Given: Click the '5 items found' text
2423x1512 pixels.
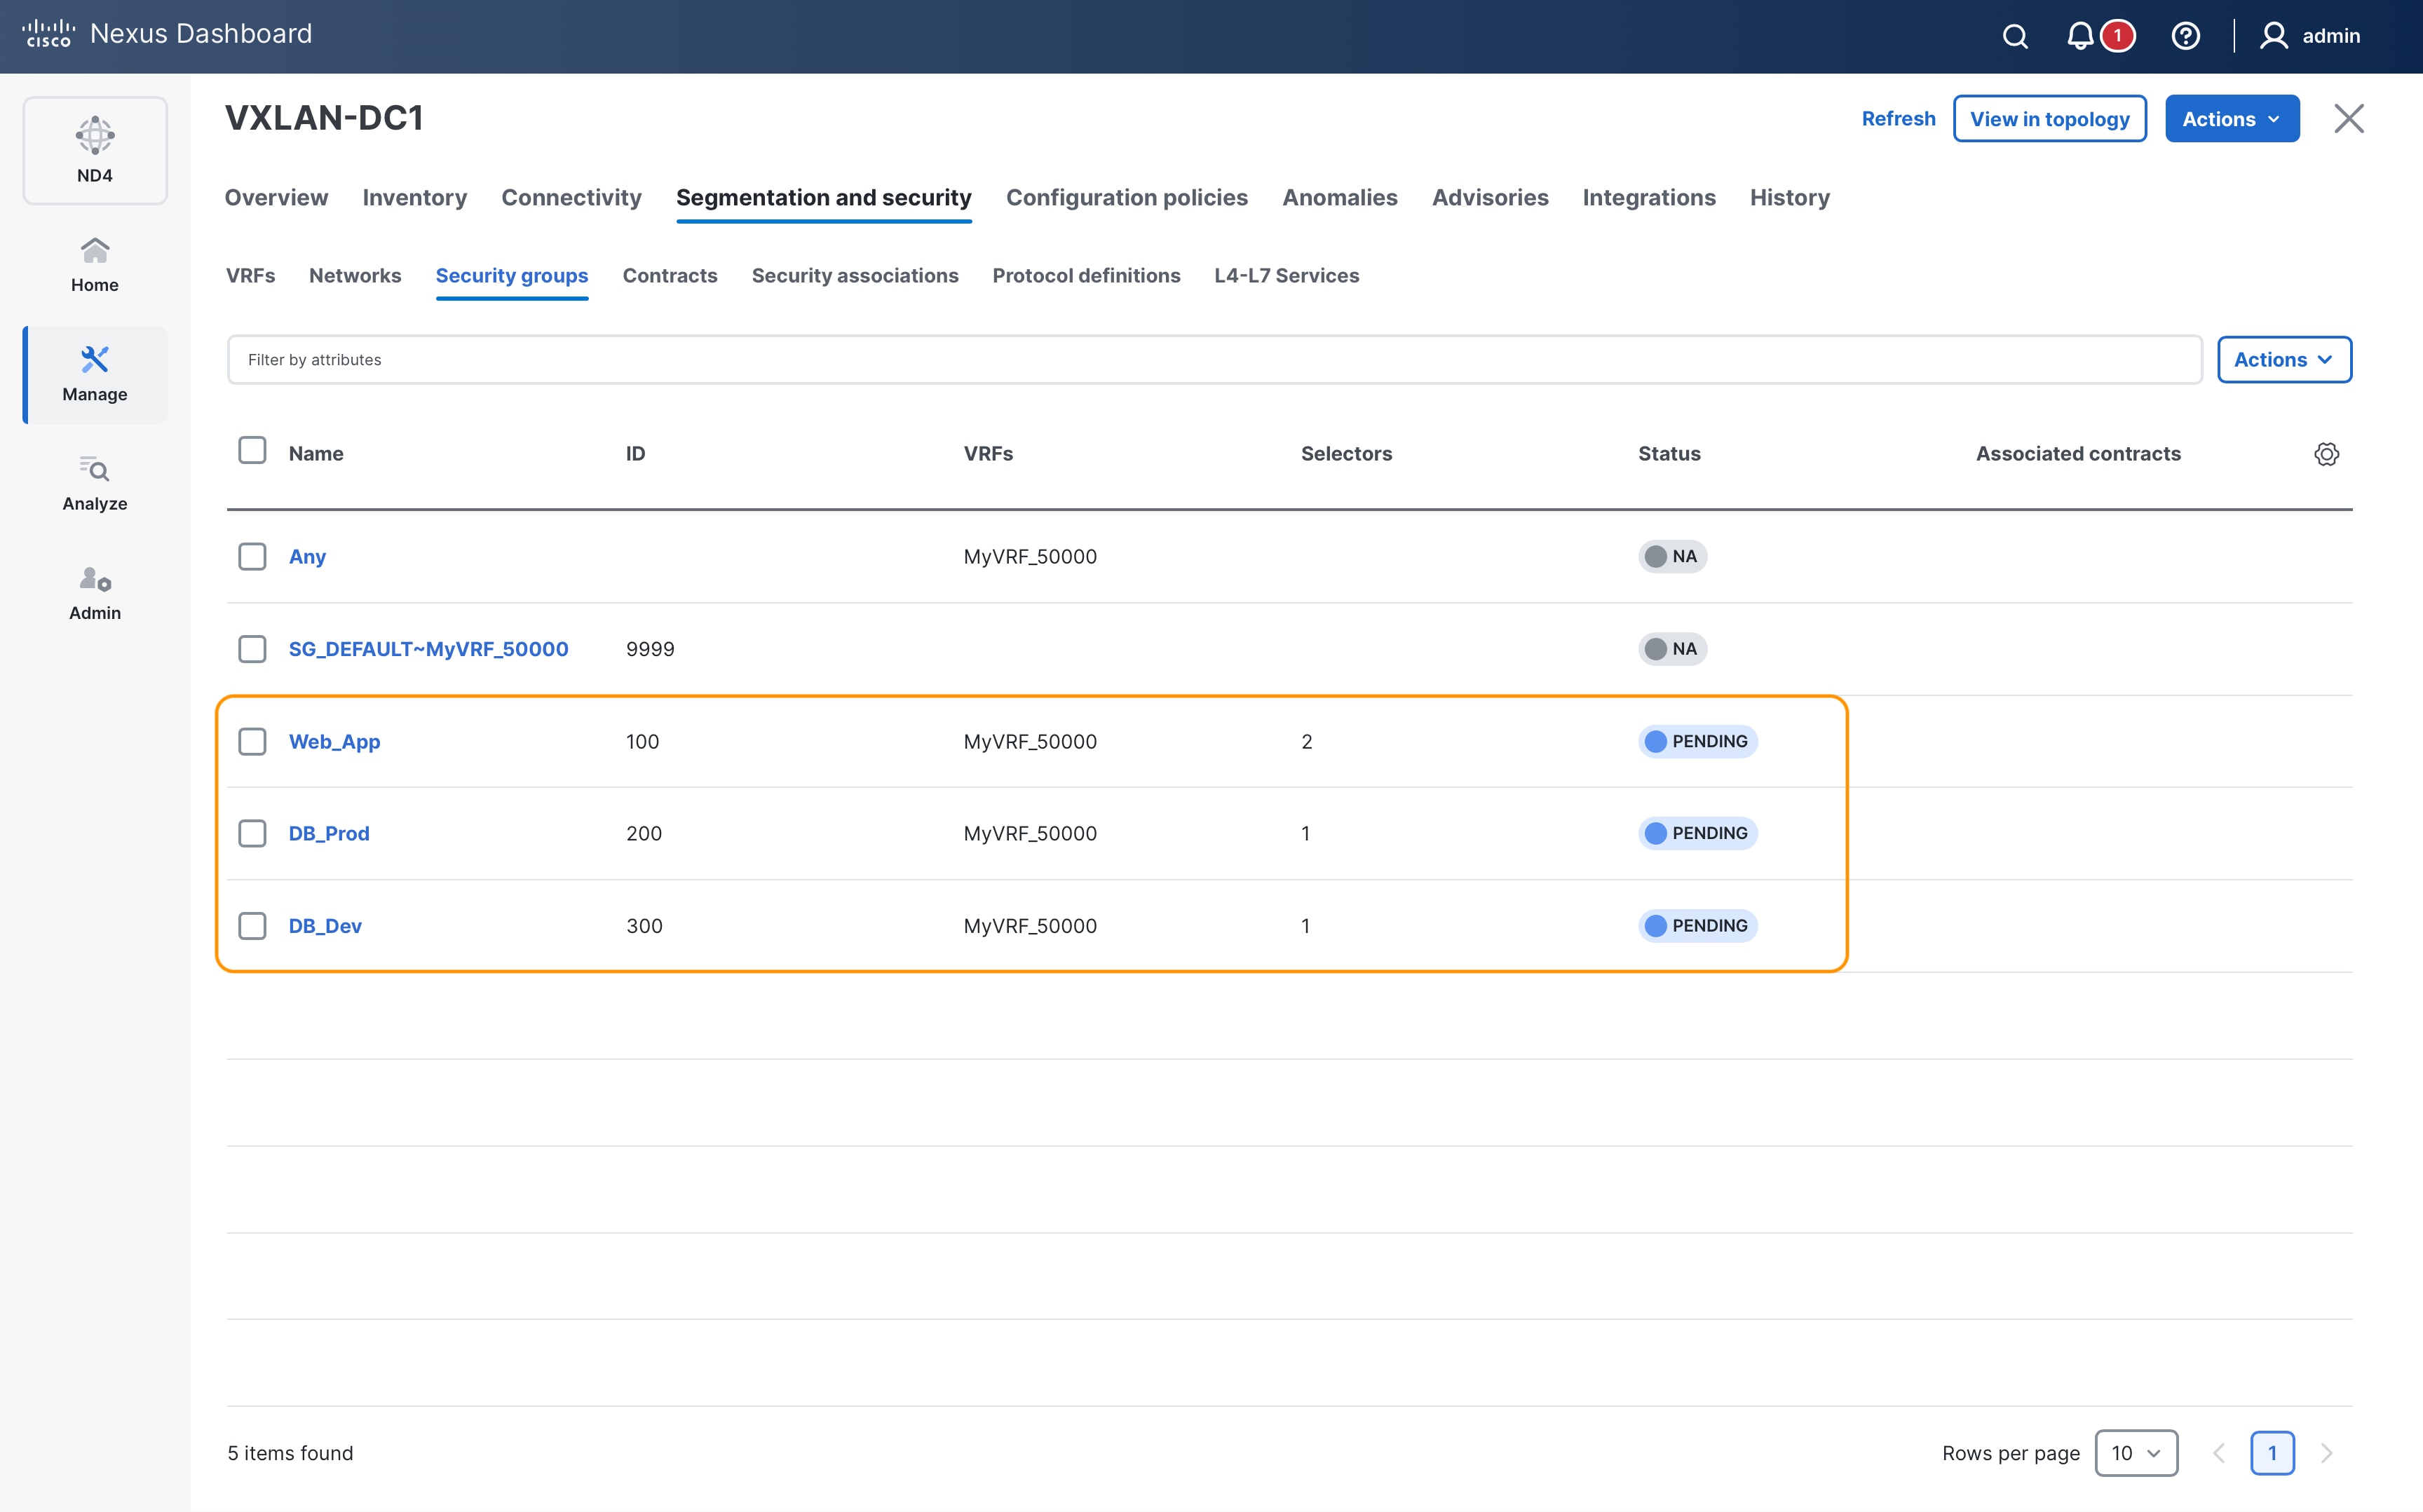Looking at the screenshot, I should (x=290, y=1453).
